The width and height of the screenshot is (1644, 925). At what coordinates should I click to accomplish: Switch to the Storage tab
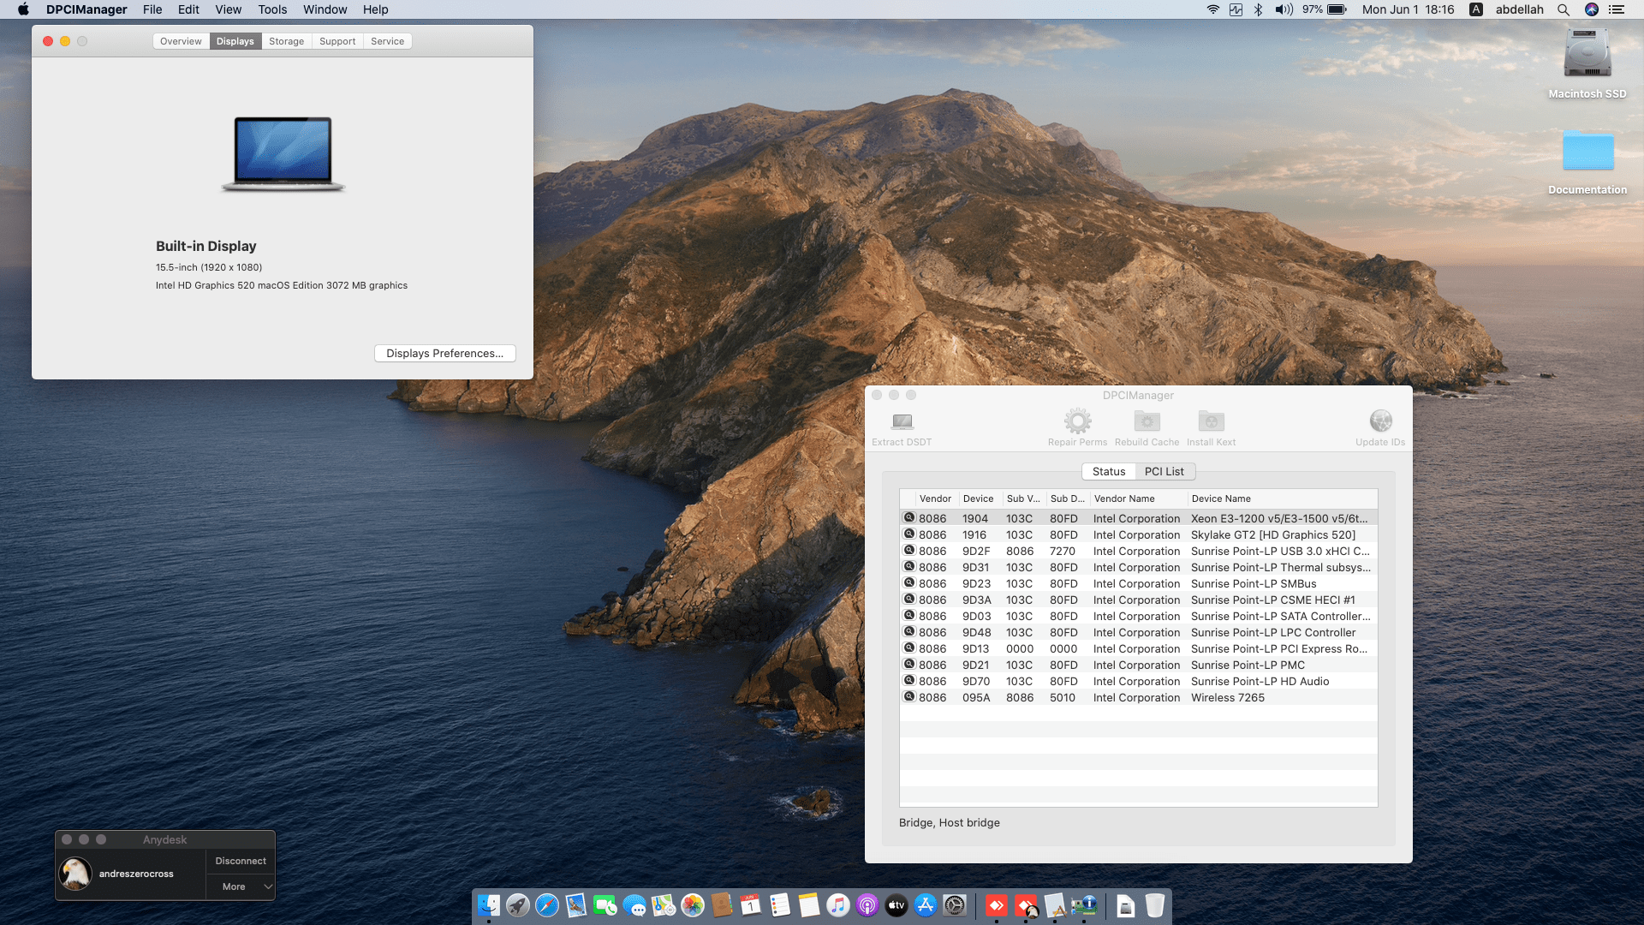(286, 41)
